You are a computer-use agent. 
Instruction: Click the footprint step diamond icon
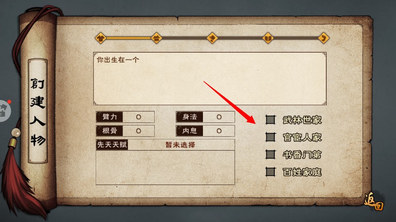323,38
